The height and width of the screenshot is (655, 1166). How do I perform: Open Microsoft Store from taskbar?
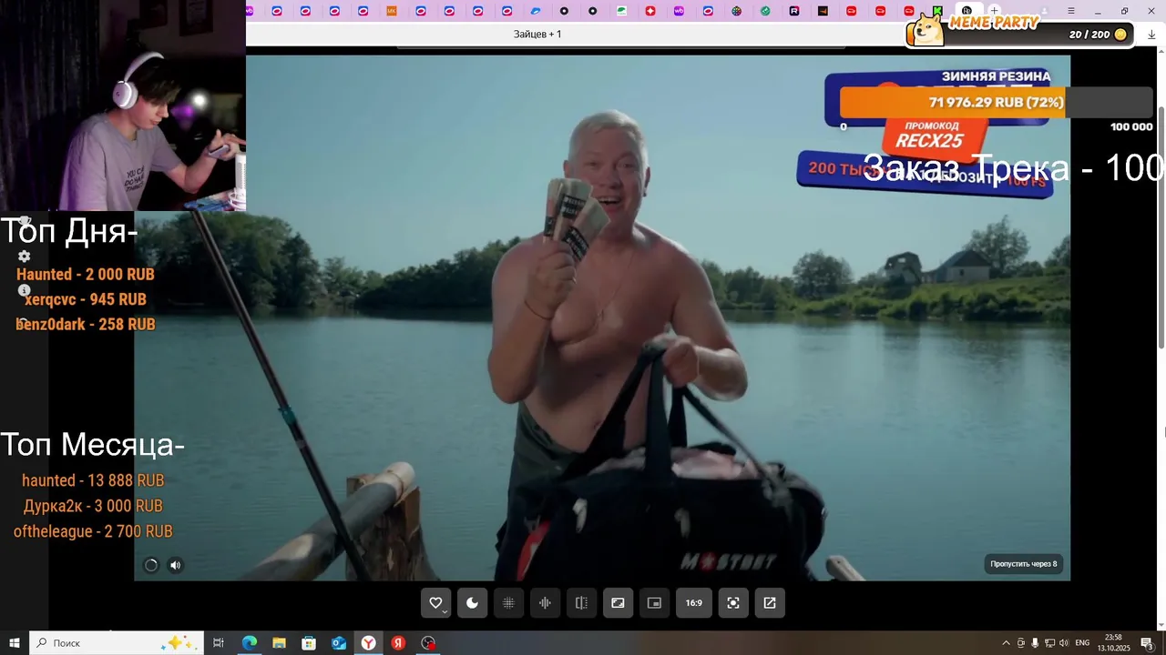[309, 642]
